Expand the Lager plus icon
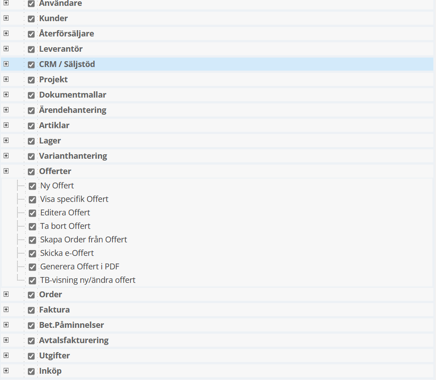 pyautogui.click(x=6, y=140)
